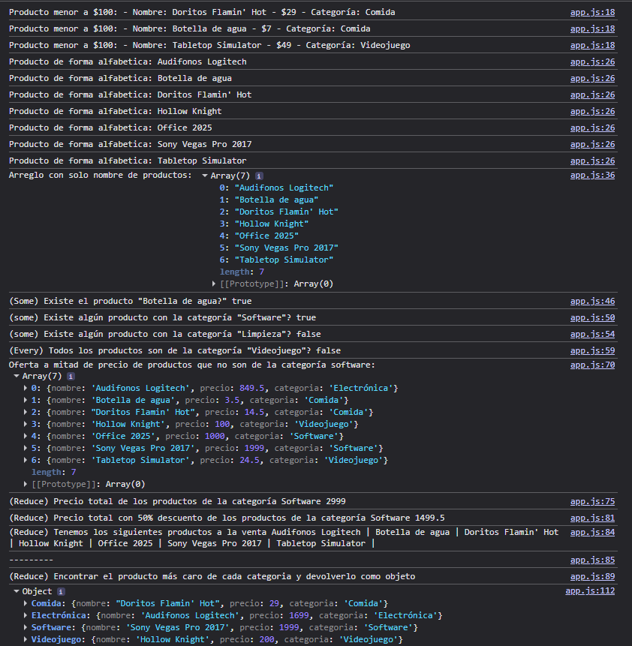Screen dimensions: 632x646
Task: Click 'Producto de forma alfabetica: Botella de agua'
Action: pyautogui.click(x=120, y=78)
